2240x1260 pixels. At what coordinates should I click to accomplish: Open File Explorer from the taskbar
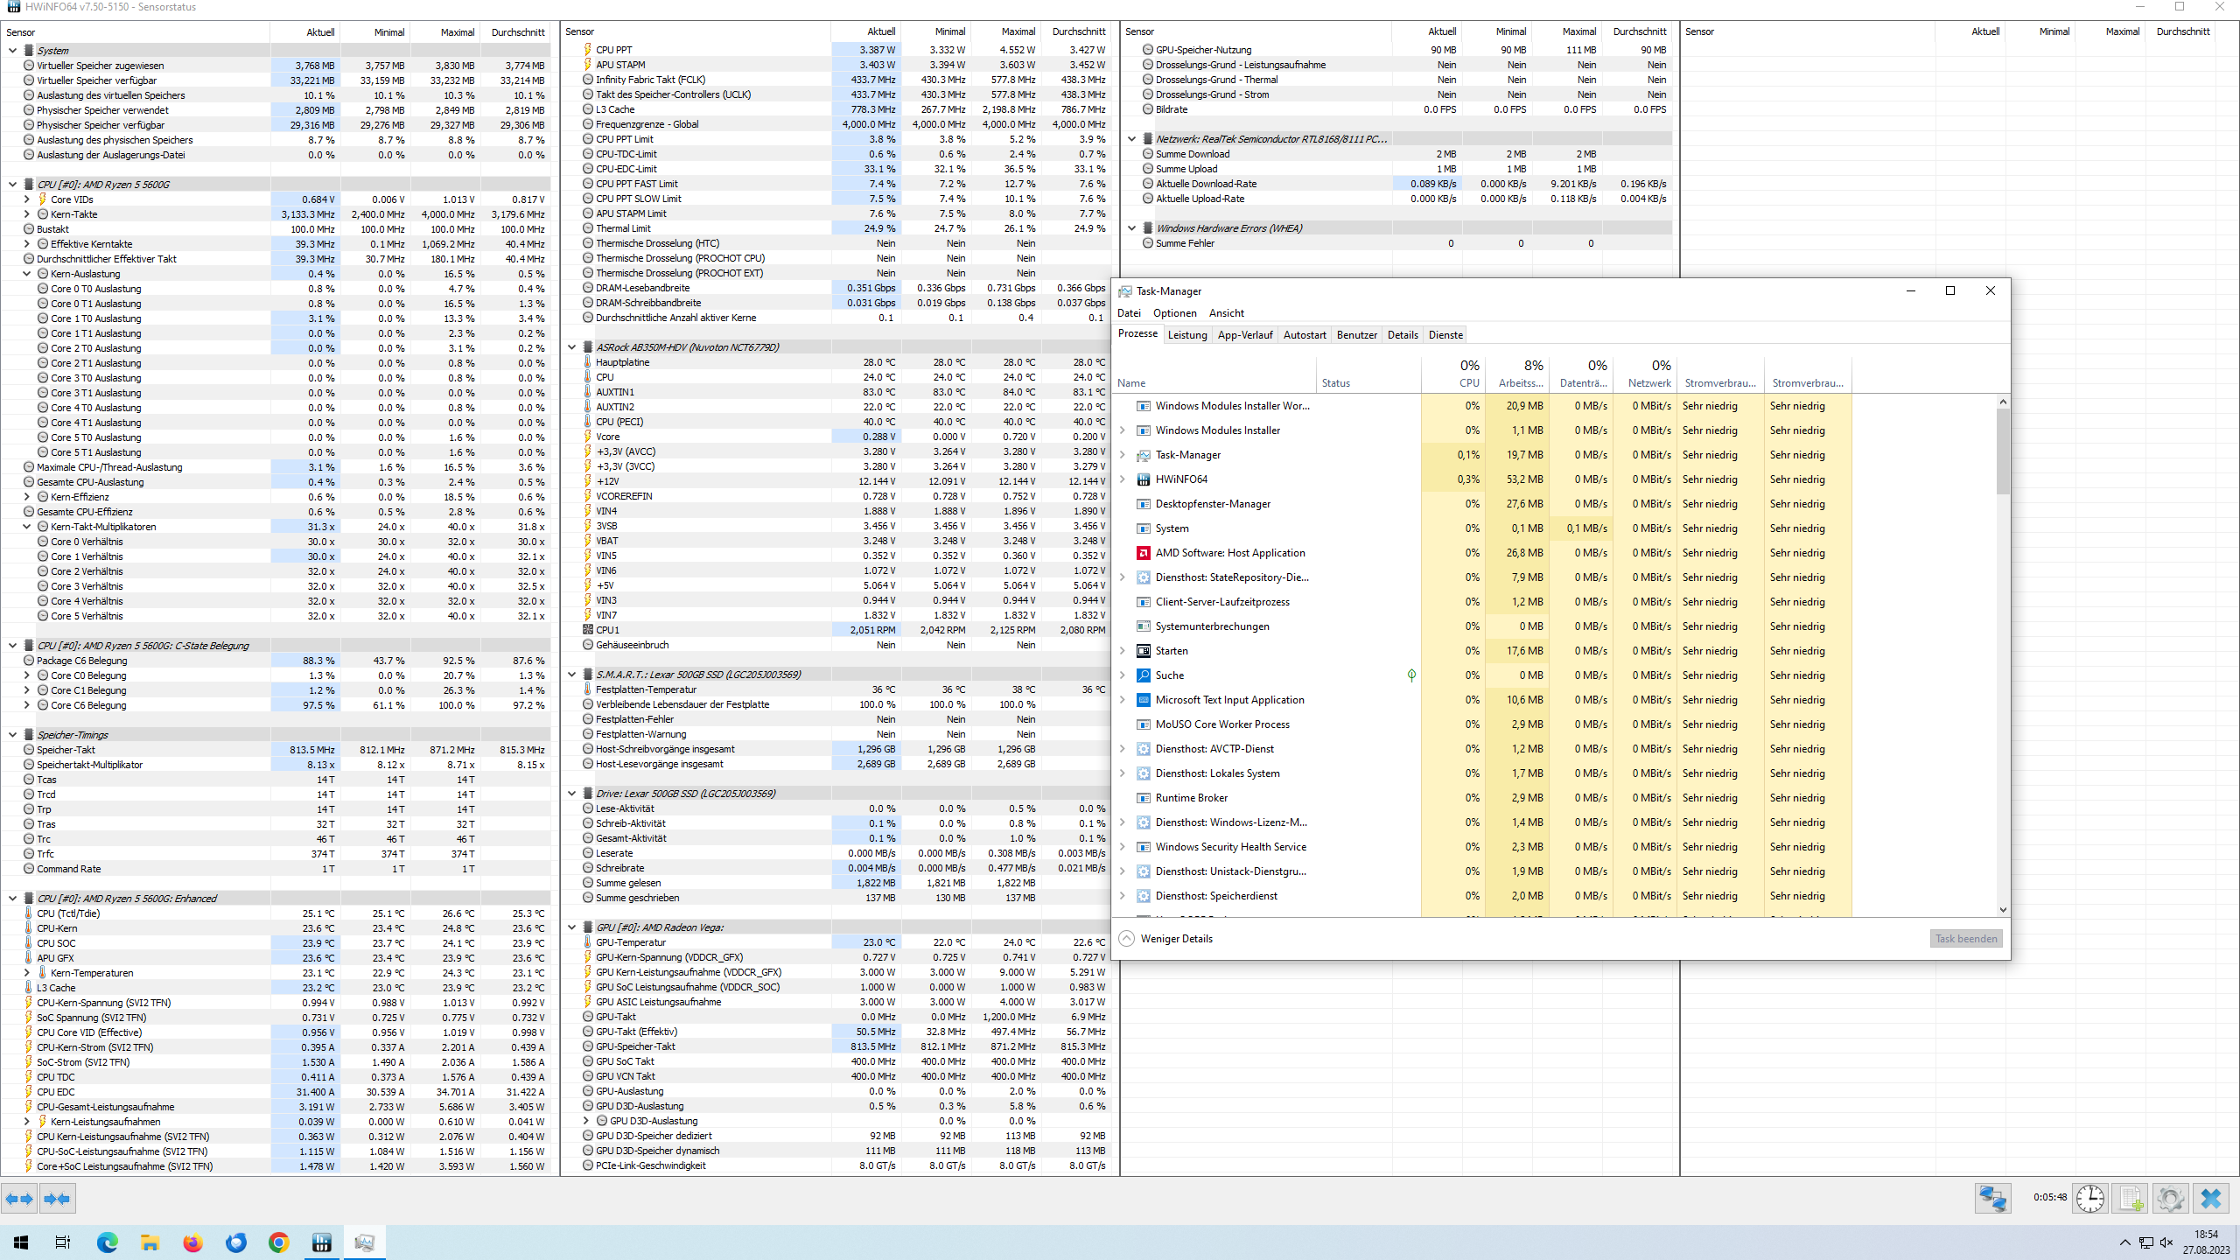point(150,1242)
